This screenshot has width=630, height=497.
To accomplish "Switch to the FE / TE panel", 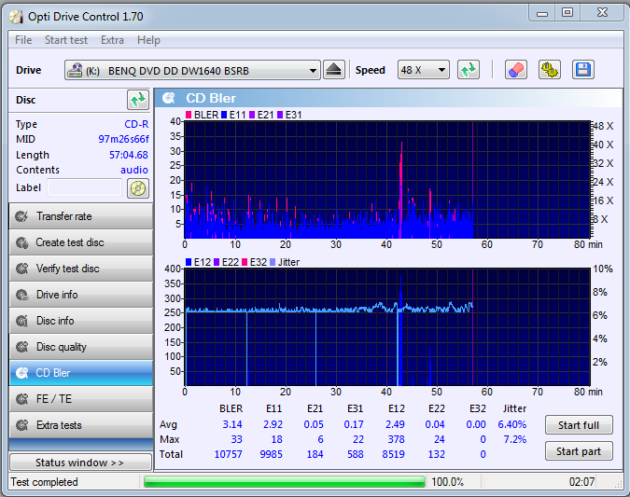I will pyautogui.click(x=81, y=399).
